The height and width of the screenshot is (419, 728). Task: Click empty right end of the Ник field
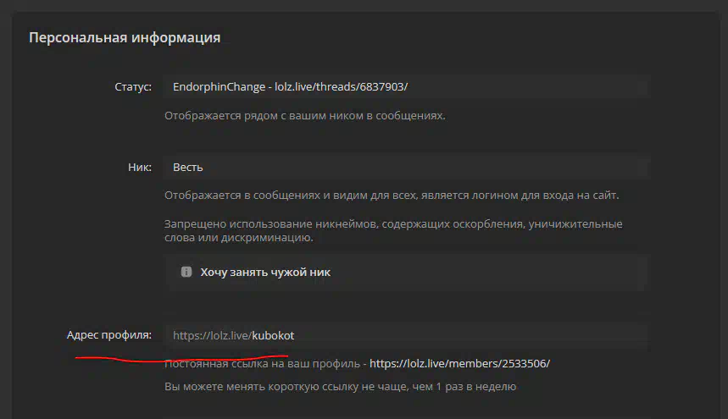(593, 168)
